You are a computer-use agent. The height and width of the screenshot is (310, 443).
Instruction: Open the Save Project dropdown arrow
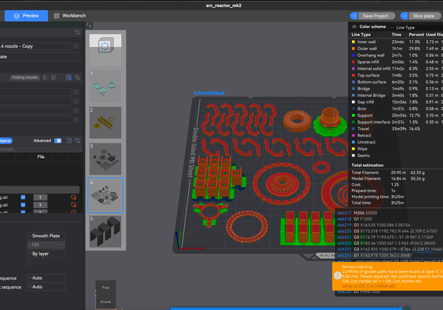click(354, 16)
